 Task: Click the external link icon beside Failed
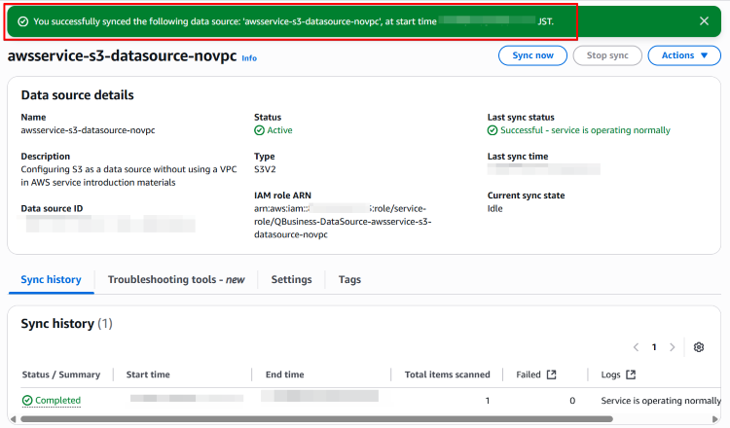point(551,374)
